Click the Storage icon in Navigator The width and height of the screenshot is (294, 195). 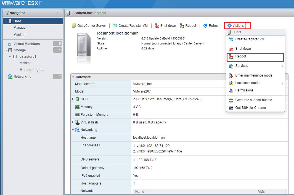[10, 50]
